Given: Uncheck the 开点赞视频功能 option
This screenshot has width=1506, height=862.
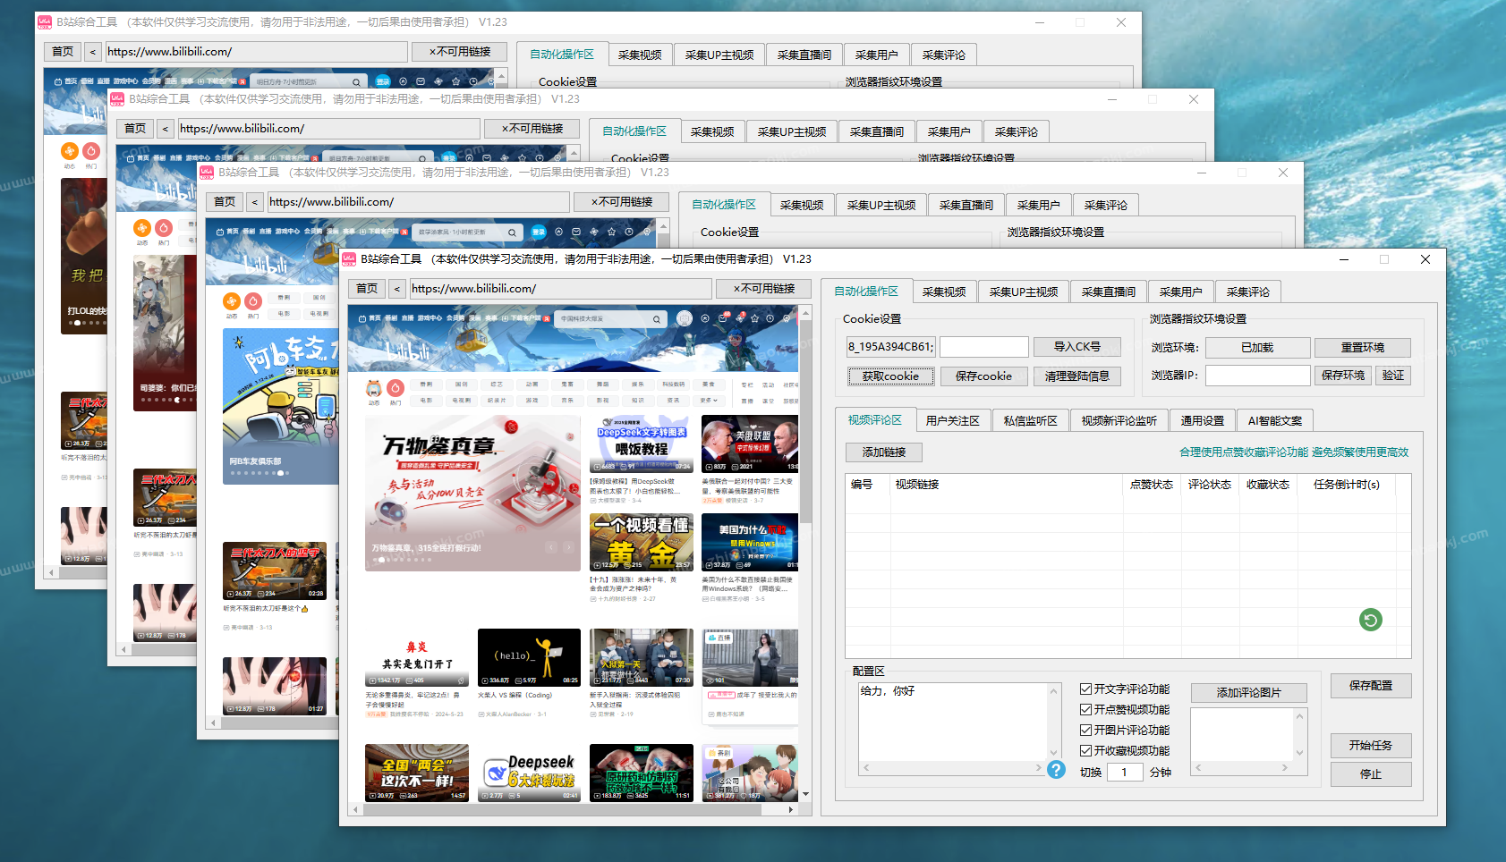Looking at the screenshot, I should (1085, 710).
